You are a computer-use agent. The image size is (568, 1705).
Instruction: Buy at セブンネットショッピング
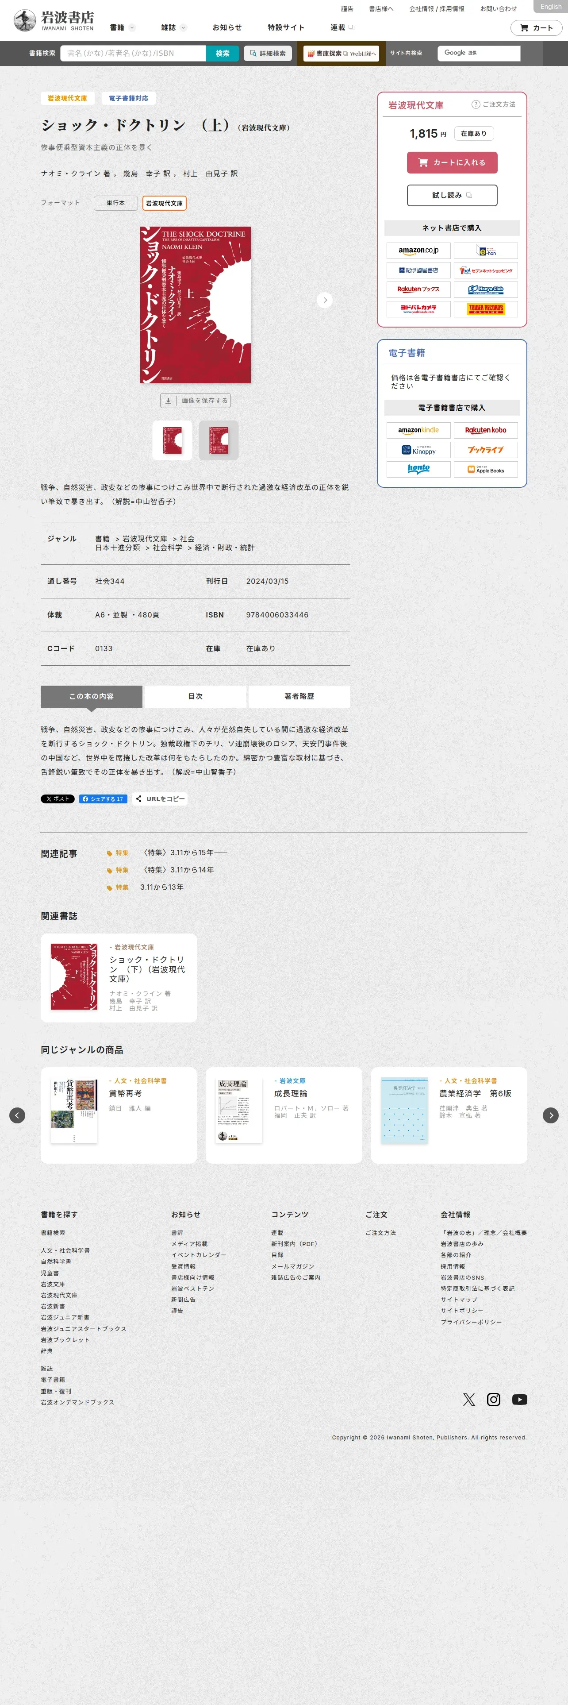[x=485, y=270]
